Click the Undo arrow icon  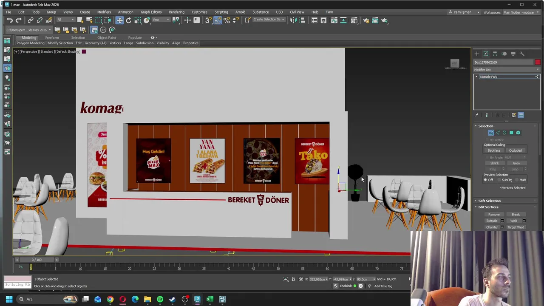9,20
